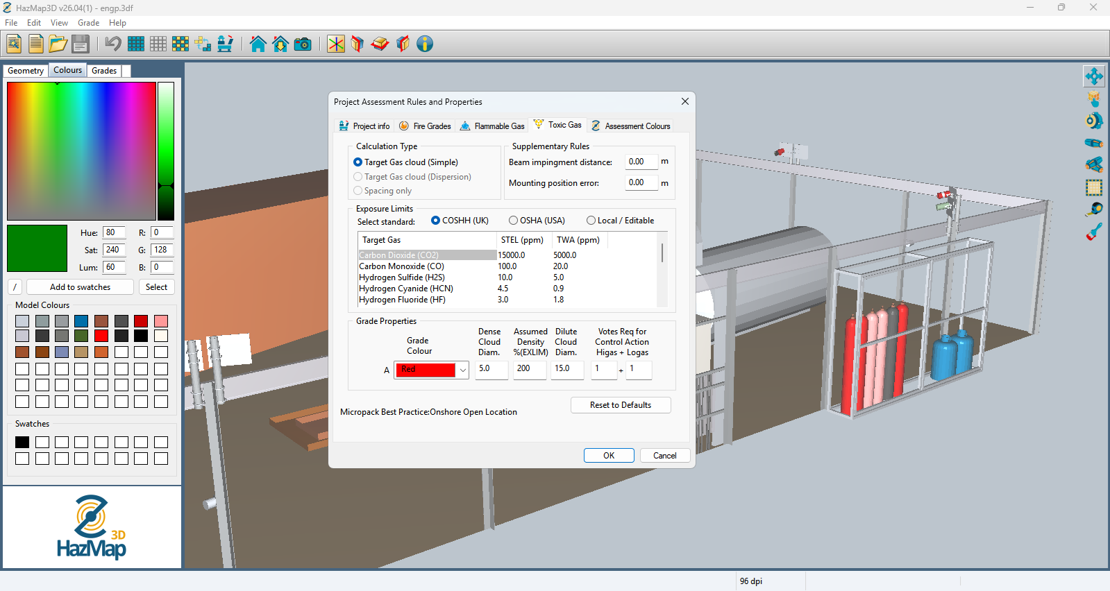1110x591 pixels.
Task: Click the colored XYZ axes icon
Action: (336, 44)
